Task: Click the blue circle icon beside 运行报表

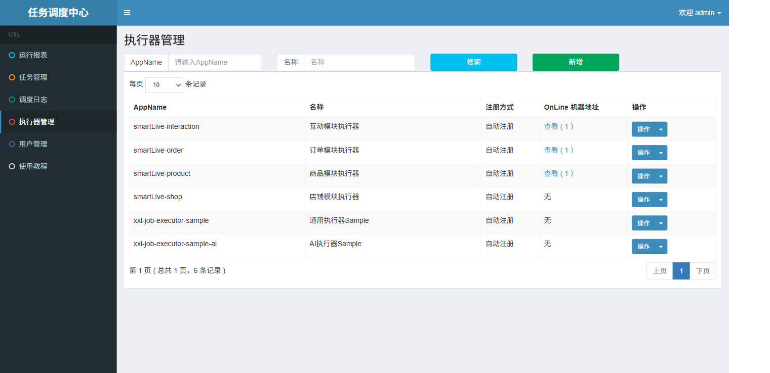Action: click(12, 55)
